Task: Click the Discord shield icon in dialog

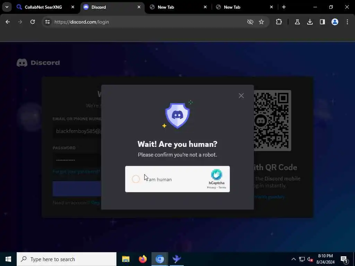Action: [x=177, y=116]
